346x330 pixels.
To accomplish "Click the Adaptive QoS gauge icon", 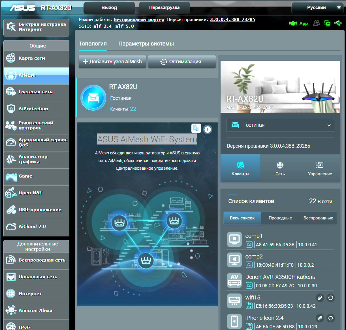I will click(11, 142).
